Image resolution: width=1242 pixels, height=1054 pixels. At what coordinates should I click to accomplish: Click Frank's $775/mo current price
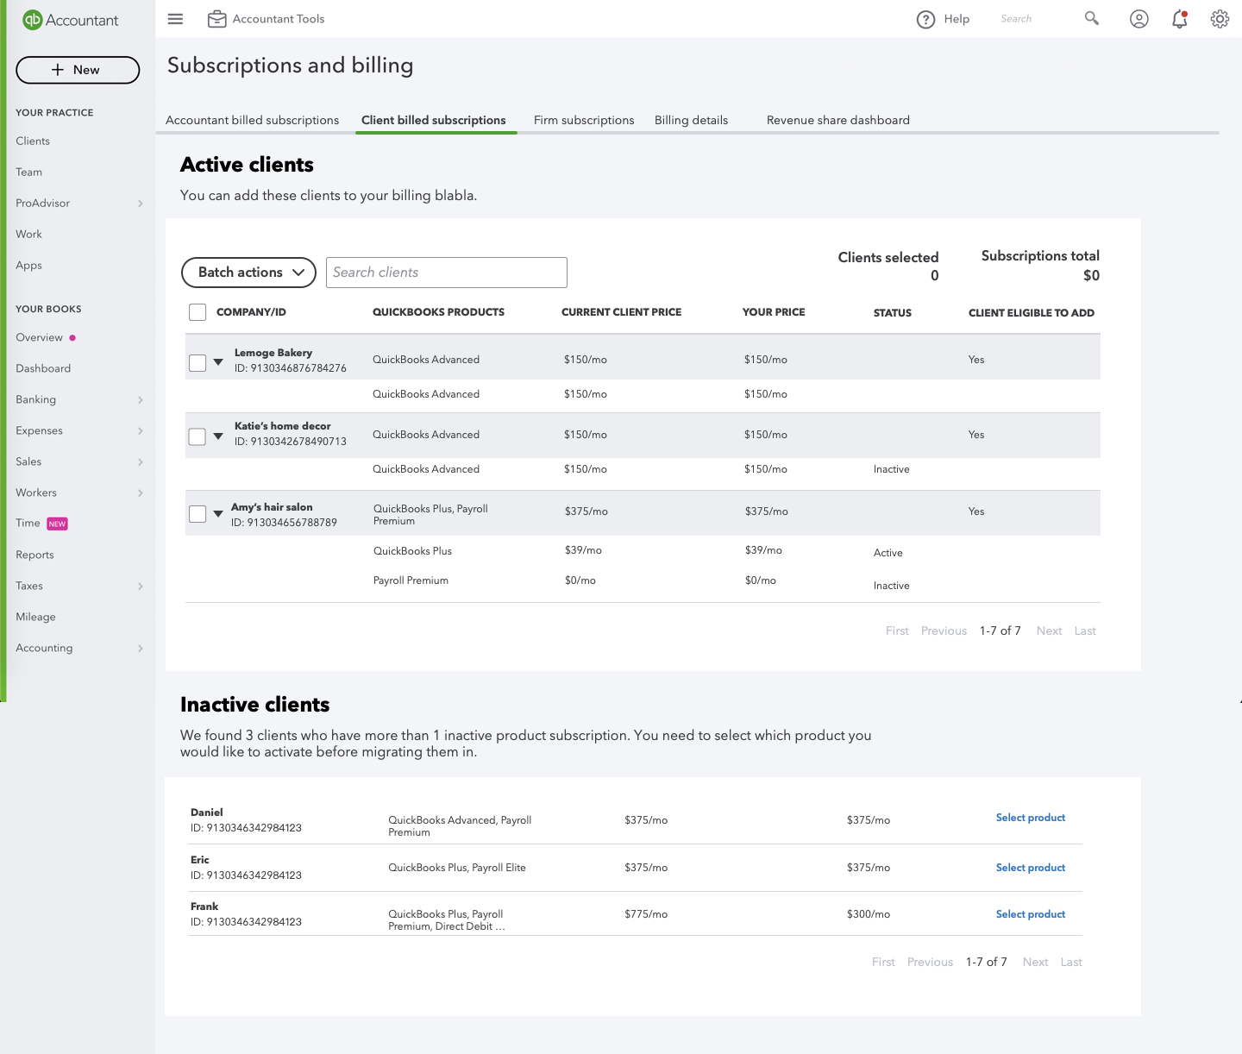(646, 914)
